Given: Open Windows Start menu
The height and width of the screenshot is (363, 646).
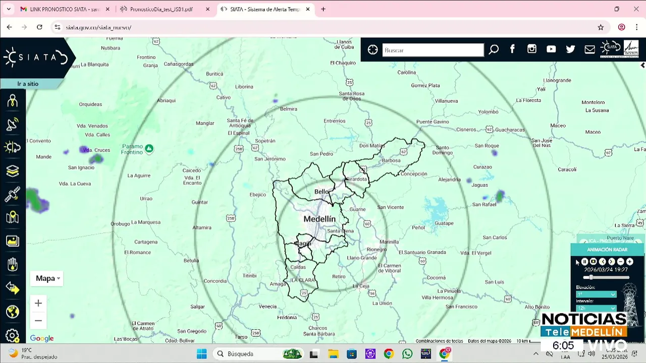Looking at the screenshot, I should pos(202,354).
